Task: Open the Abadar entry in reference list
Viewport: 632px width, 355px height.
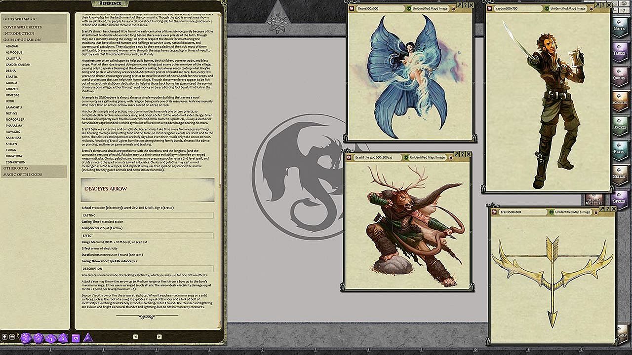Action: [12, 46]
